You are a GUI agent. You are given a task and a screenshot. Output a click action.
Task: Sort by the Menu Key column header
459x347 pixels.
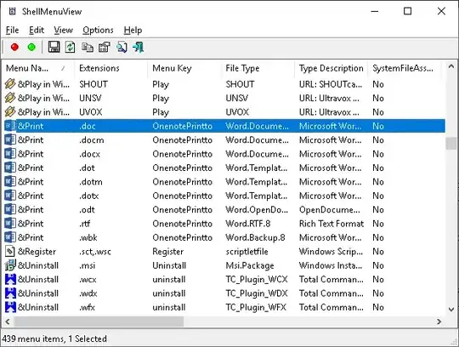(184, 68)
